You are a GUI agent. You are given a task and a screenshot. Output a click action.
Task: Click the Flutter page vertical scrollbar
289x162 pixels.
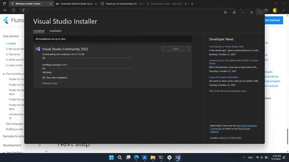tap(287, 136)
